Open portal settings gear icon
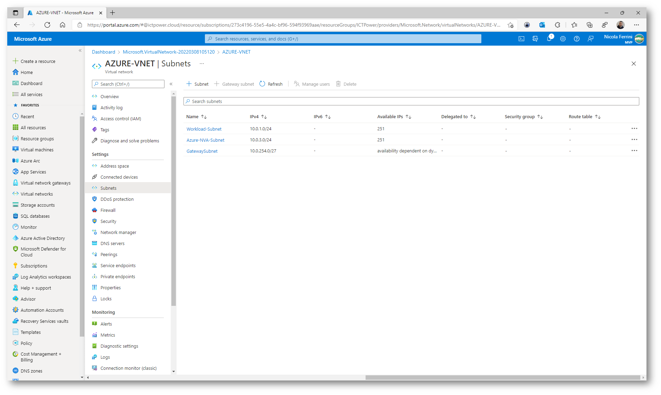This screenshot has height=395, width=661. click(563, 39)
